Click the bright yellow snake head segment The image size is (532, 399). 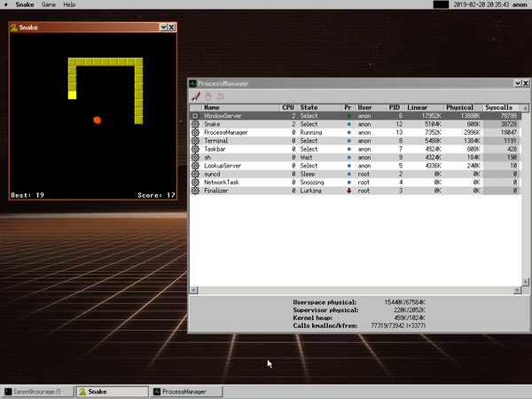click(x=73, y=95)
